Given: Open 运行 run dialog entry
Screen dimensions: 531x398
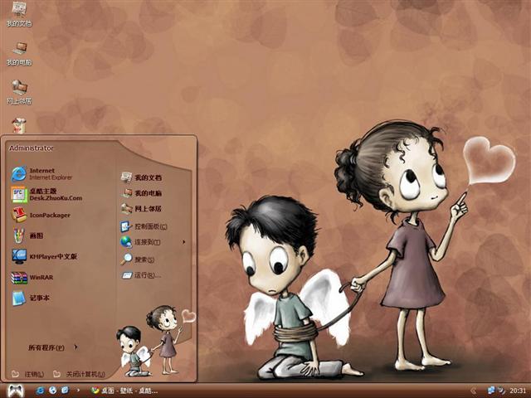Looking at the screenshot, I should point(141,275).
